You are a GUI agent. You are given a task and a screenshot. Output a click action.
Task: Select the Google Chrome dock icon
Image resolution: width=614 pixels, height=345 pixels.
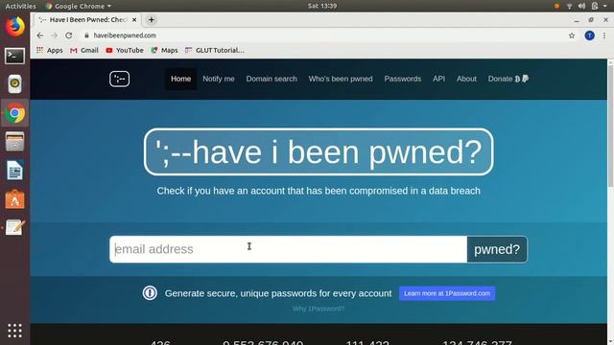15,113
